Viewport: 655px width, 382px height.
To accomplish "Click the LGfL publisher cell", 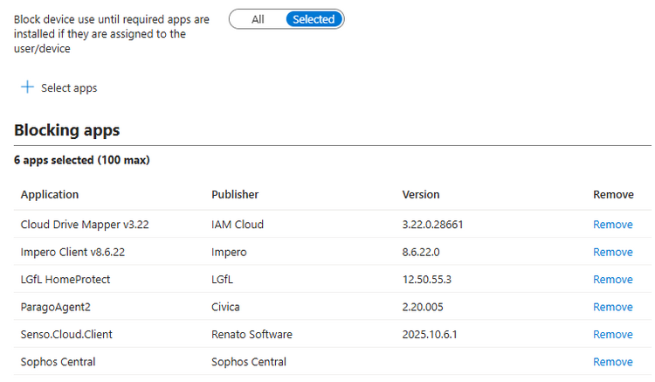I will pos(222,279).
